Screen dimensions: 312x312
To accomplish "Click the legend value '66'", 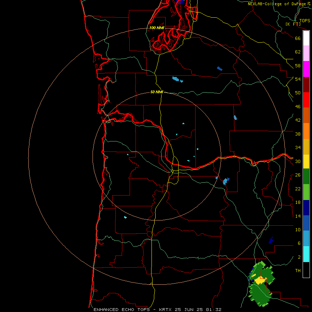I will click(298, 38).
